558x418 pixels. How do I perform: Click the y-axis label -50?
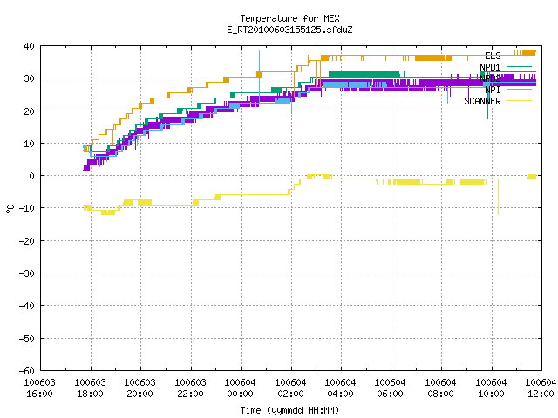[x=27, y=339]
